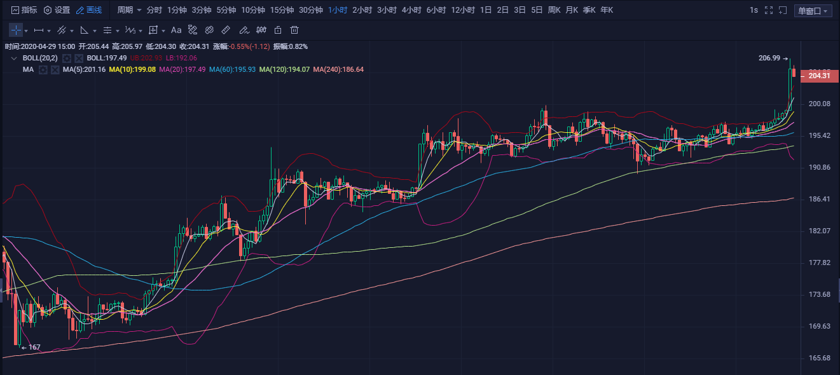Open BOLL indicator settings gear
840x375 pixels.
pos(66,58)
